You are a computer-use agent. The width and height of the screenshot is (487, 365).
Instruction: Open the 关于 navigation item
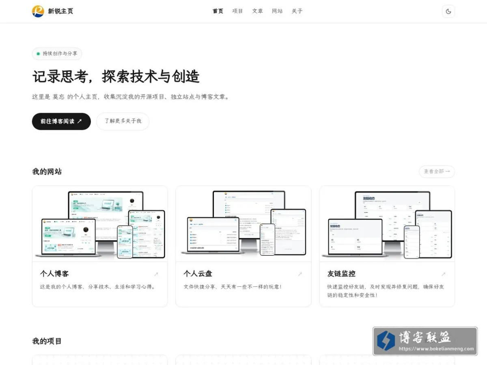(297, 11)
